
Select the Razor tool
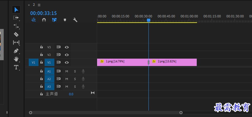point(16,34)
